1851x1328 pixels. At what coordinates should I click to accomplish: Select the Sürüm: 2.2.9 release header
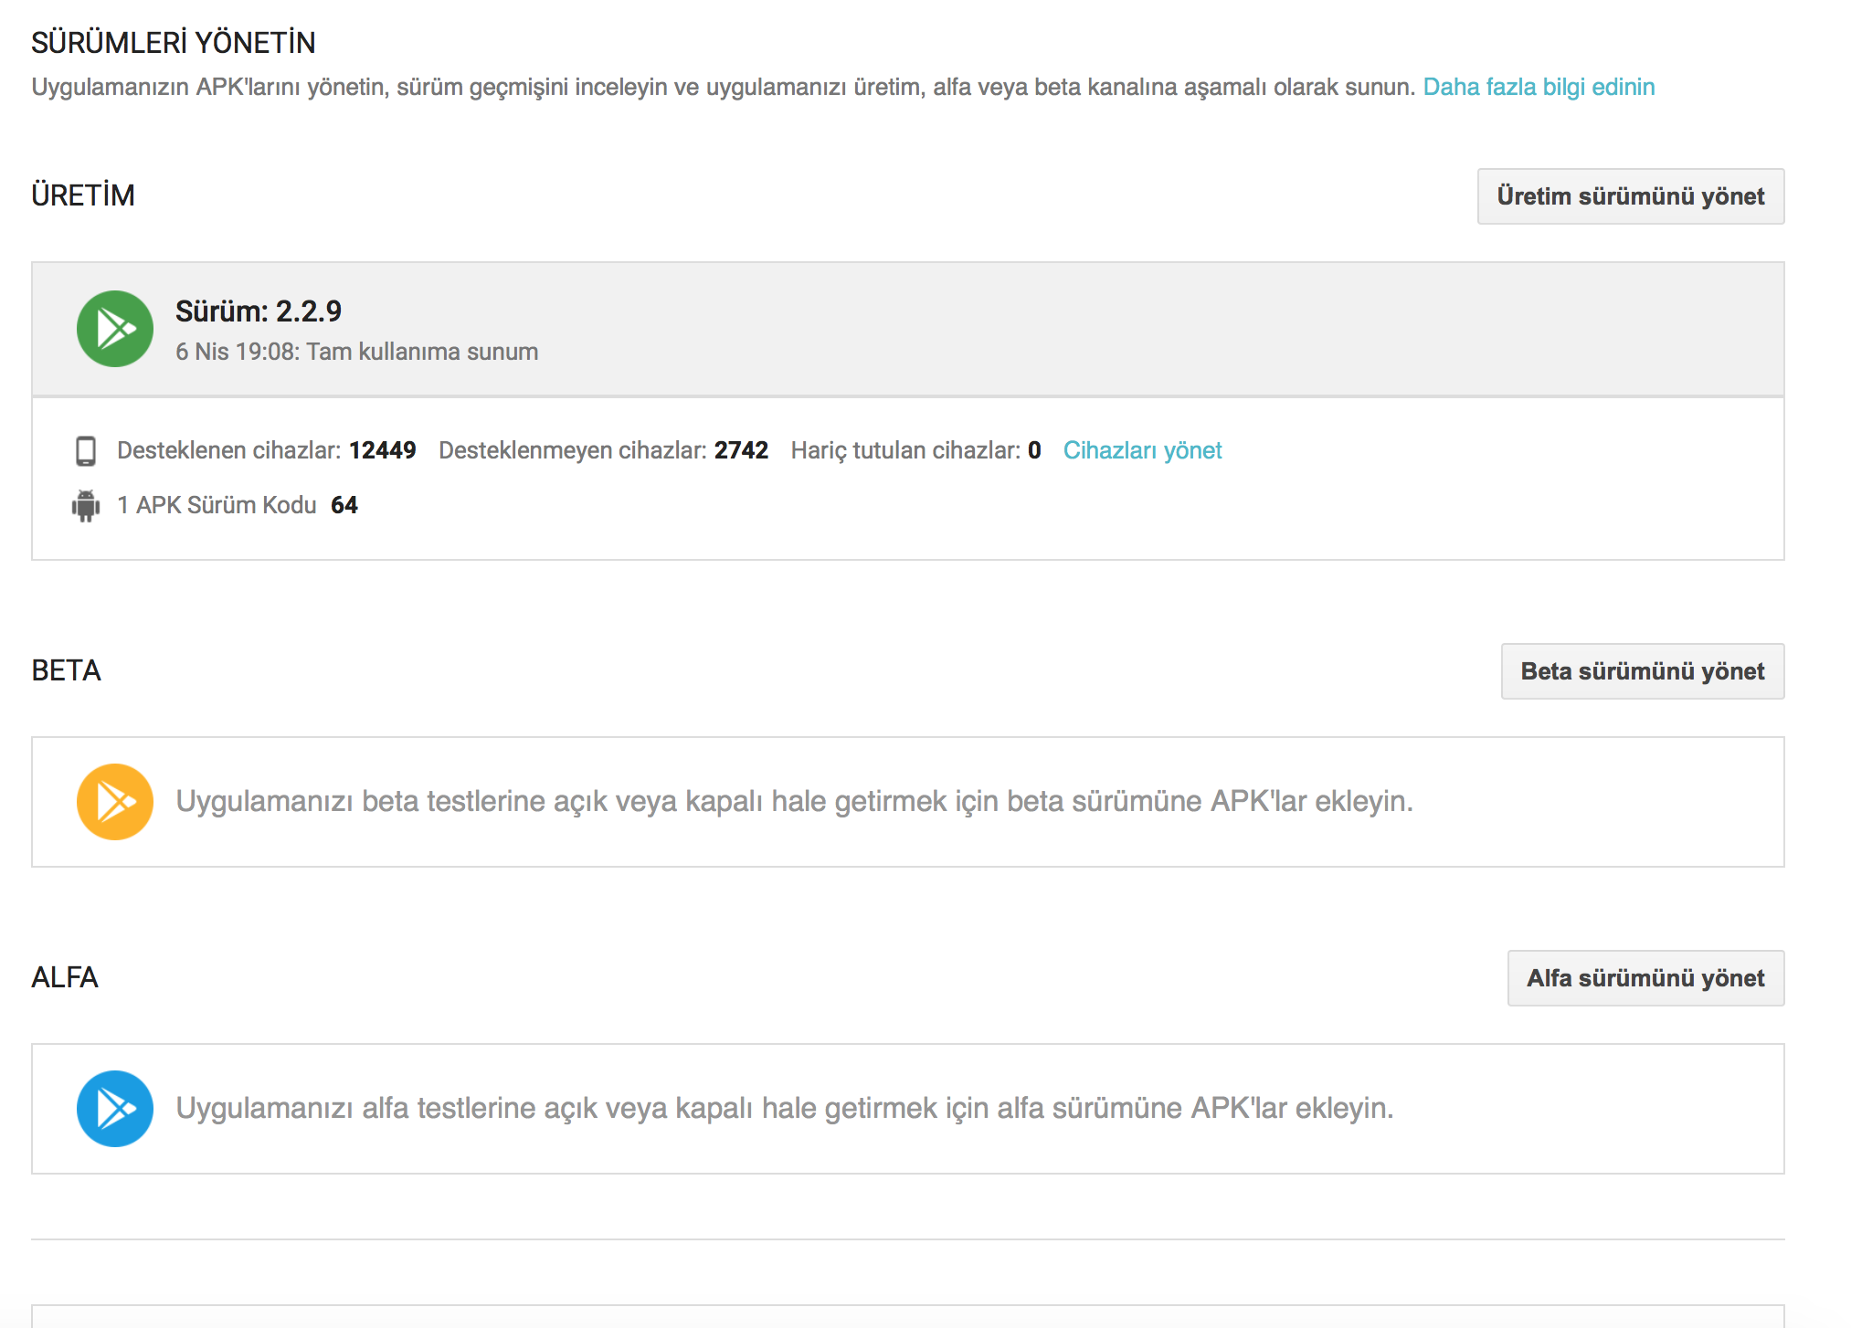tap(259, 311)
